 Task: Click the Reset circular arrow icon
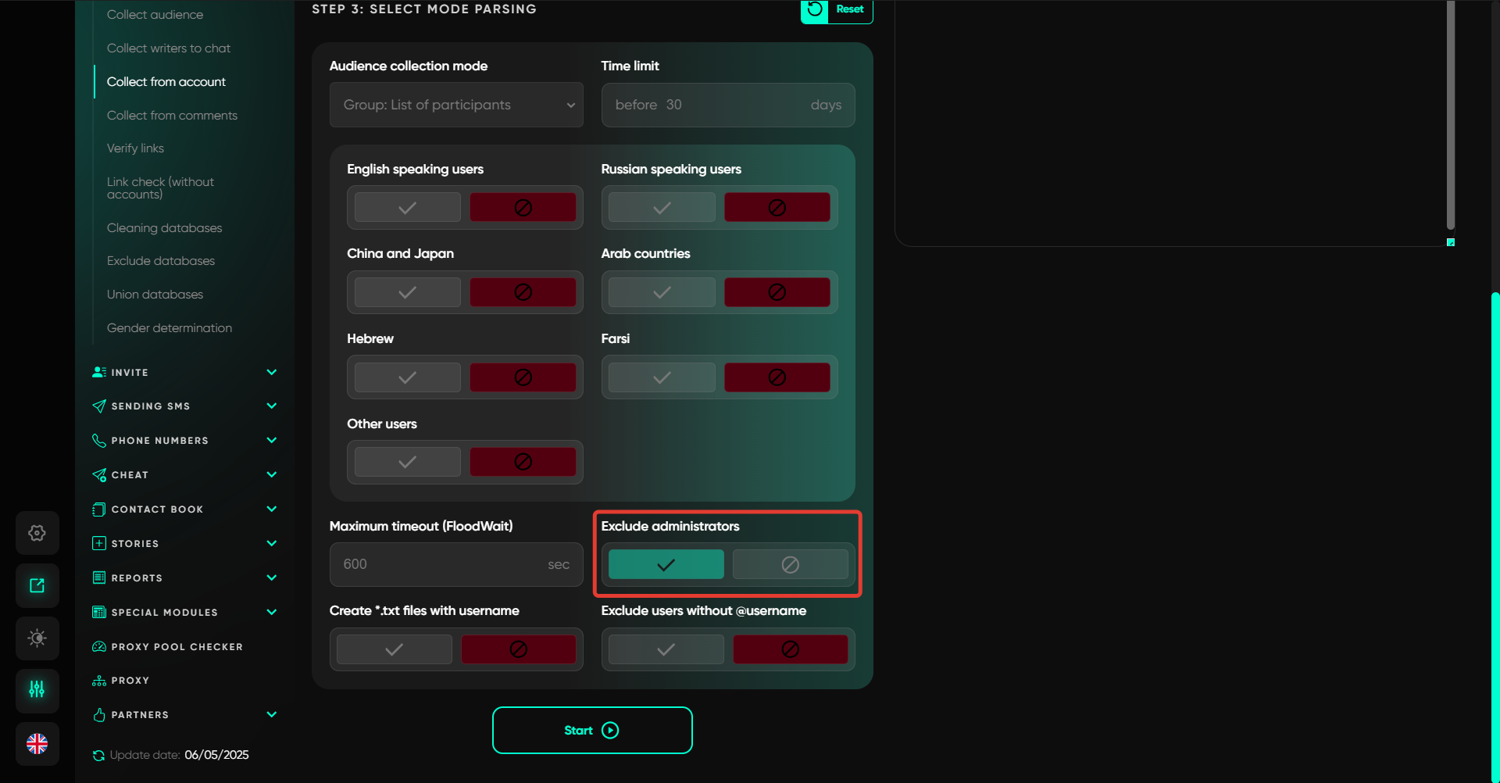point(815,9)
